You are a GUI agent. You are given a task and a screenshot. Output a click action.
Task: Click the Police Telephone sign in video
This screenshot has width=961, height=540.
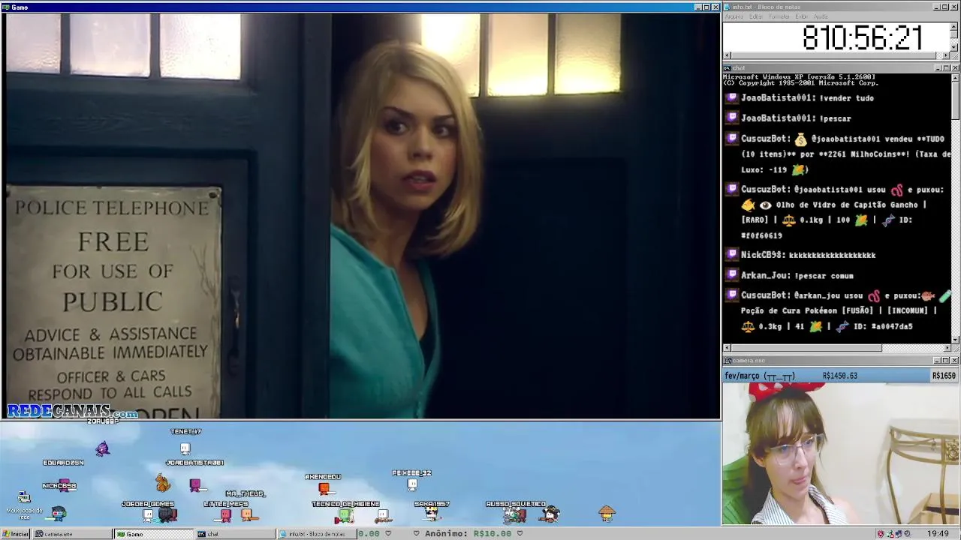pyautogui.click(x=113, y=303)
